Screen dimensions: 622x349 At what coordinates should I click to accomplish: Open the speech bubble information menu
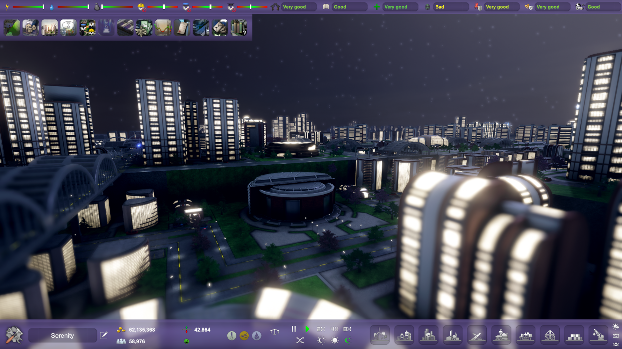pos(68,28)
